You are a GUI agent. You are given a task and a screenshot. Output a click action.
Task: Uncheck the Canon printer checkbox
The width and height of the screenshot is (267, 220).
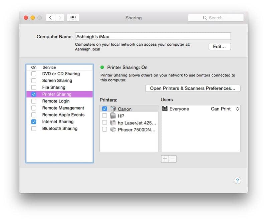105,108
